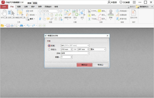Activate the Select Text tool
The width and height of the screenshot is (154, 98).
point(11,13)
